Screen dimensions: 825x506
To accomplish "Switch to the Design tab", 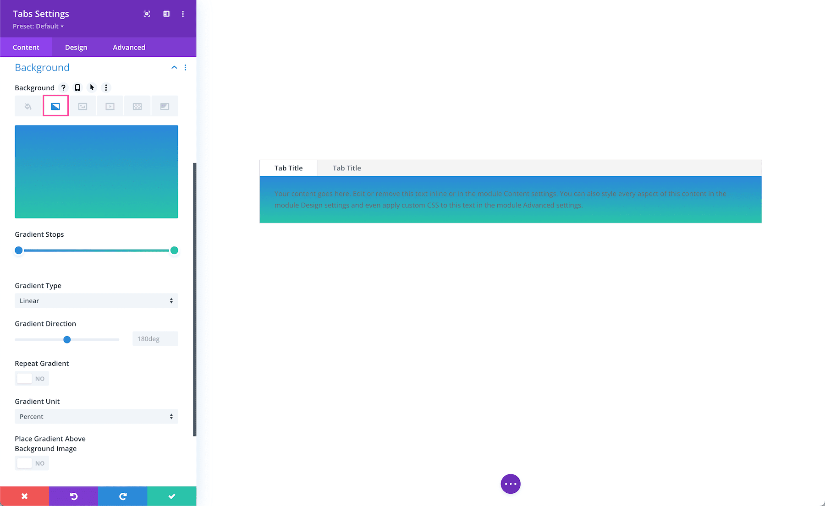I will tap(76, 47).
